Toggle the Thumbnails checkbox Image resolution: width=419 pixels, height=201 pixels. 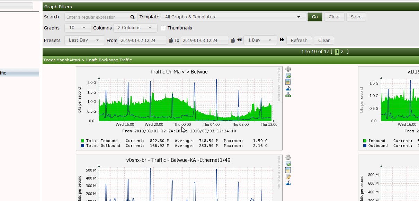point(163,28)
